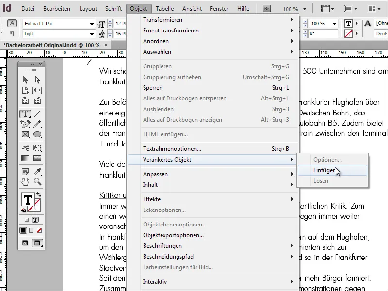Image resolution: width=388 pixels, height=291 pixels.
Task: Select the Zoom magnifier tool
Action: (37, 182)
